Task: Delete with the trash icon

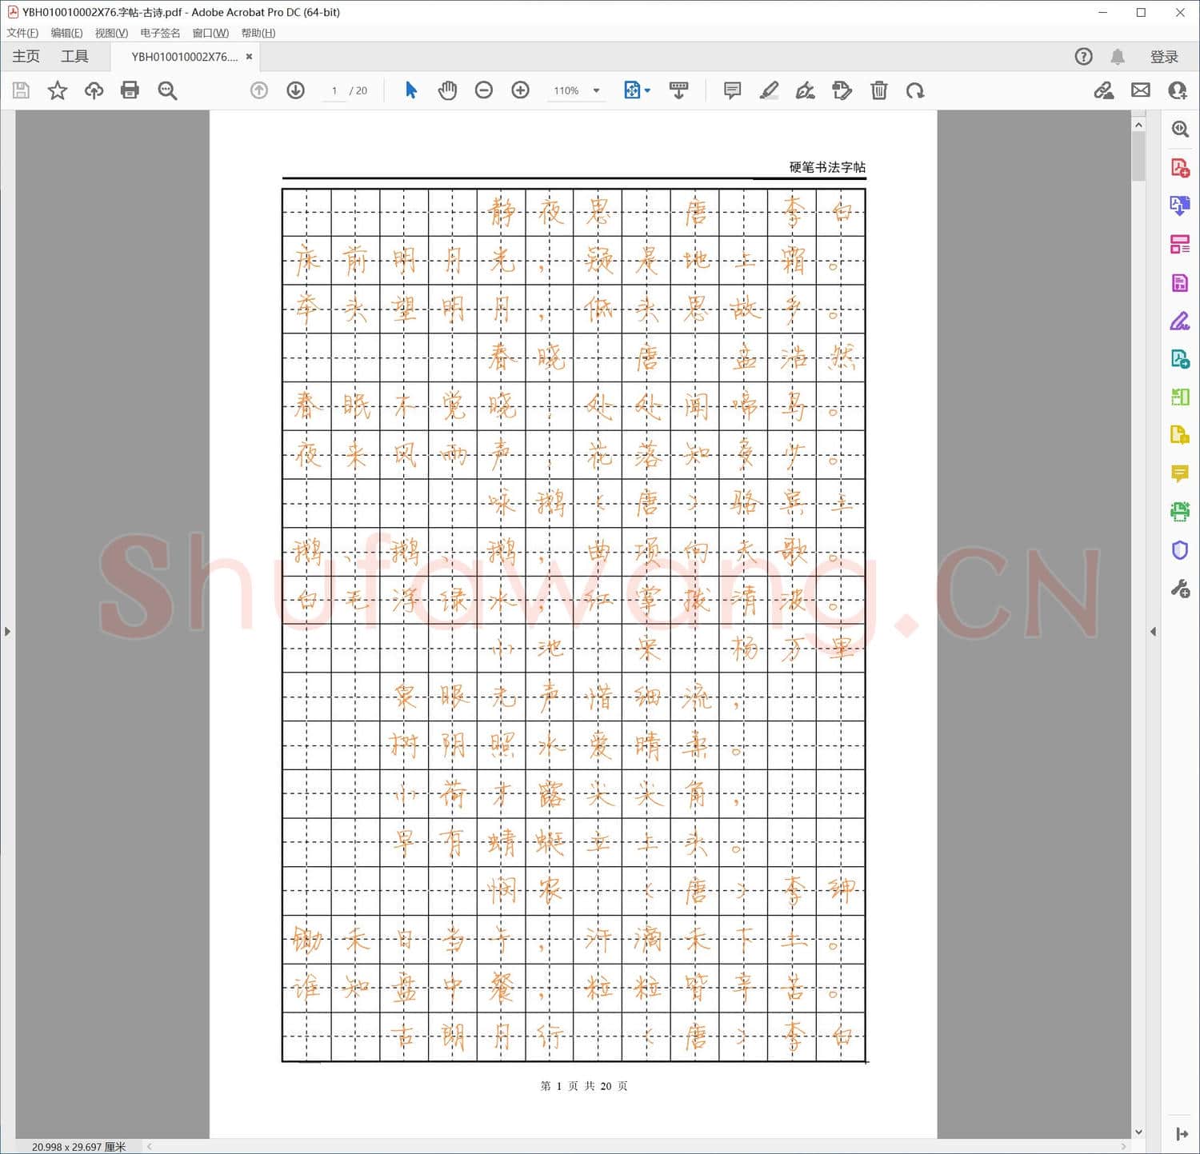Action: tap(879, 90)
